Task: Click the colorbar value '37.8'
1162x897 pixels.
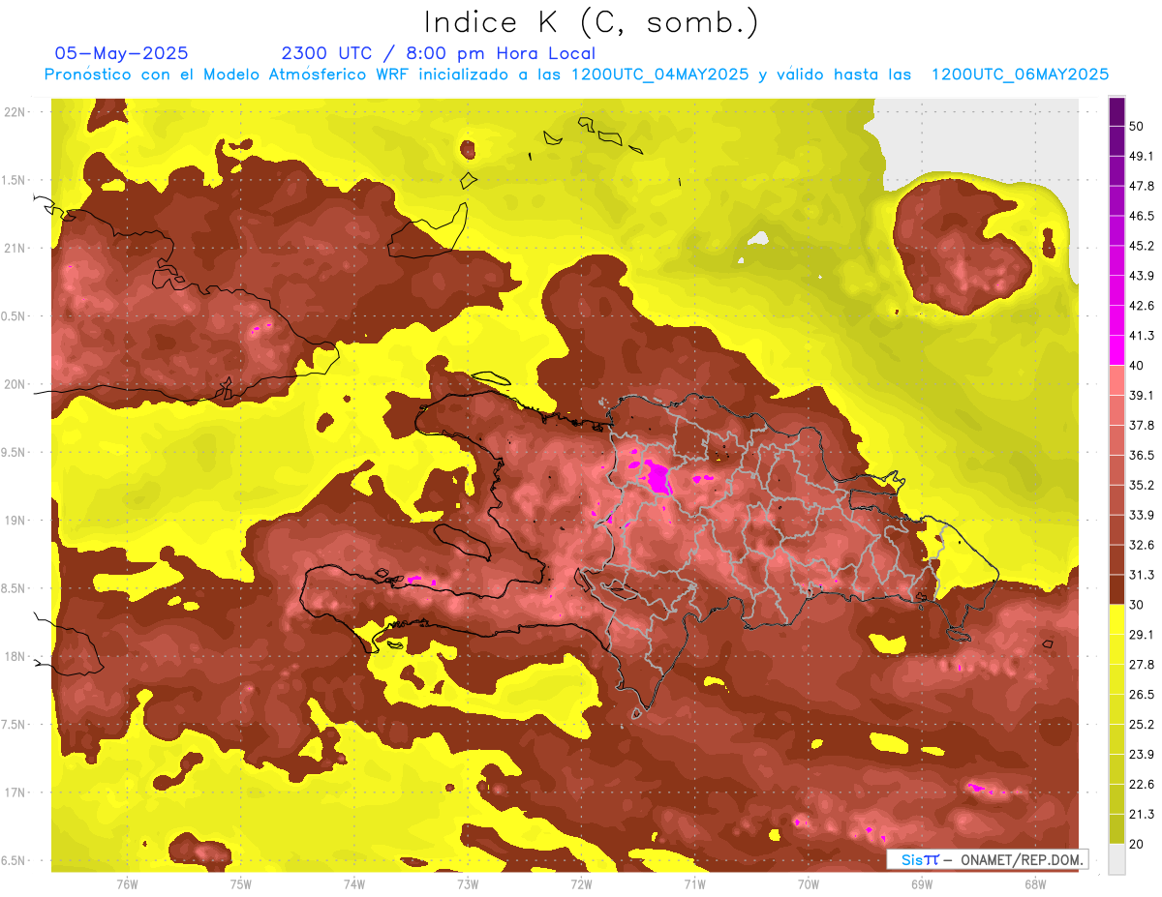Action: (1142, 426)
